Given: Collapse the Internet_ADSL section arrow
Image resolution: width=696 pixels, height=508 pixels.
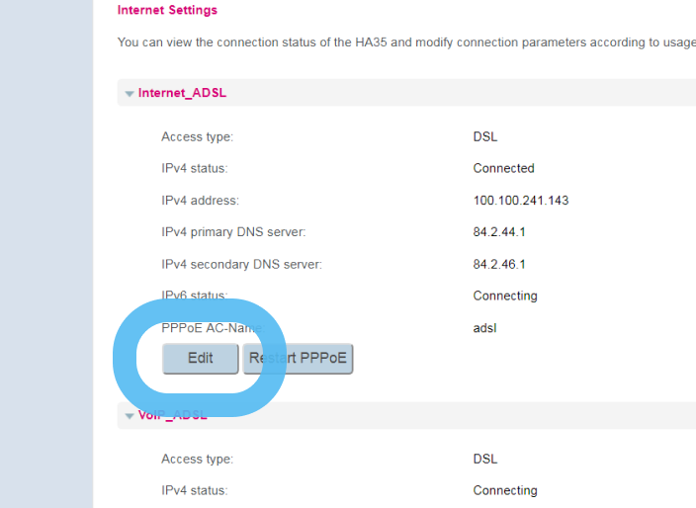Looking at the screenshot, I should pyautogui.click(x=130, y=94).
